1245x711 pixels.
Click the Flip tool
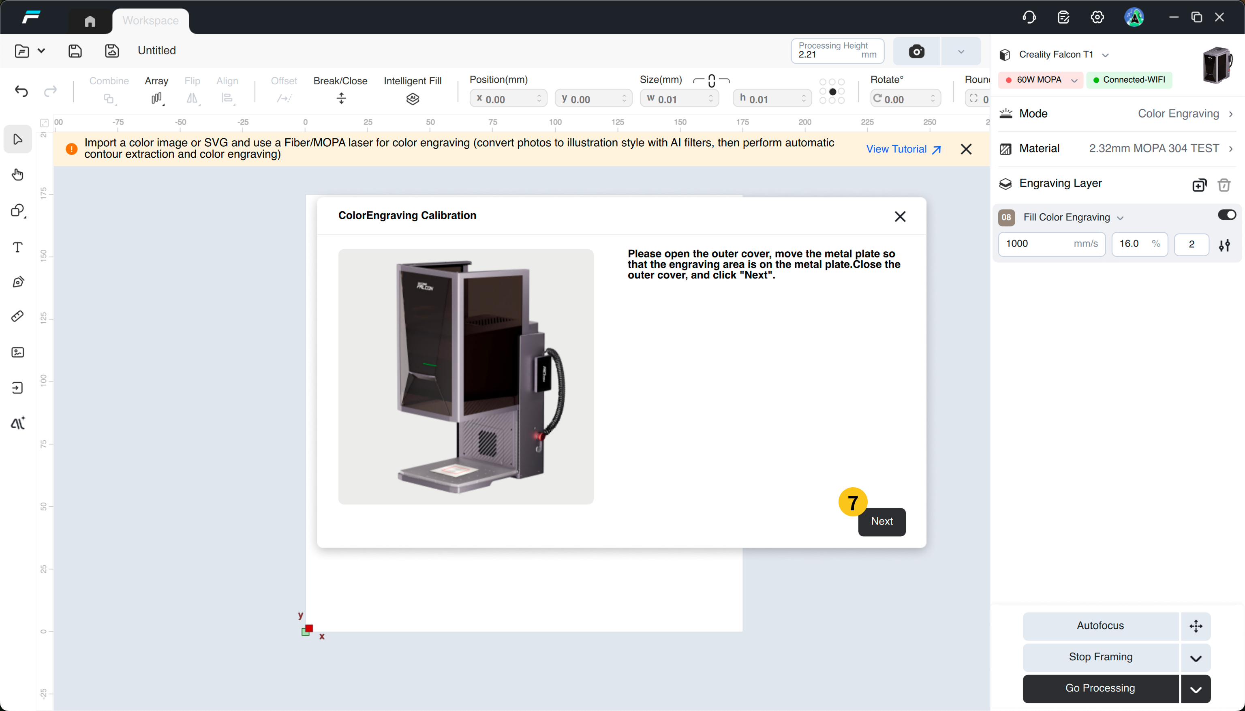click(193, 90)
